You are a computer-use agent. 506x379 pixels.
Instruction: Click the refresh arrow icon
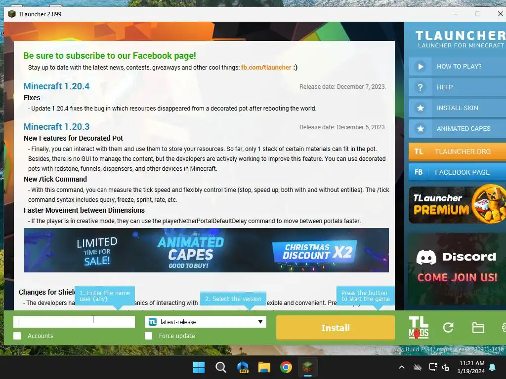[448, 328]
